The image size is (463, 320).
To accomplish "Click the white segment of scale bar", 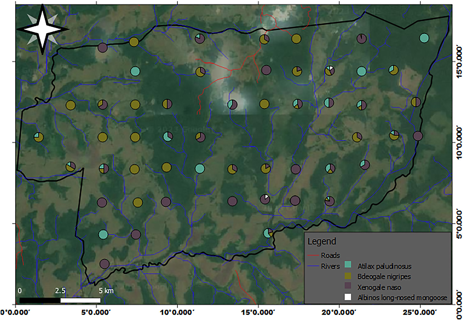I will [80, 300].
